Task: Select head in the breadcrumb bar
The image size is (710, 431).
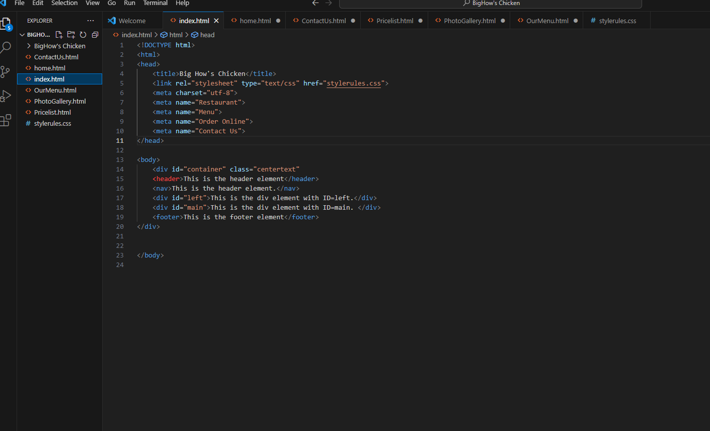Action: tap(207, 35)
